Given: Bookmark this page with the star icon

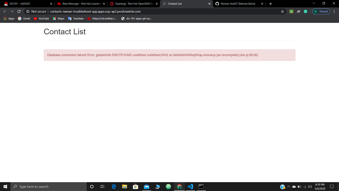Looking at the screenshot, I should coord(282,12).
